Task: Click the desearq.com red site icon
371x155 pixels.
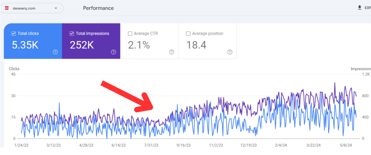Action: pos(7,8)
